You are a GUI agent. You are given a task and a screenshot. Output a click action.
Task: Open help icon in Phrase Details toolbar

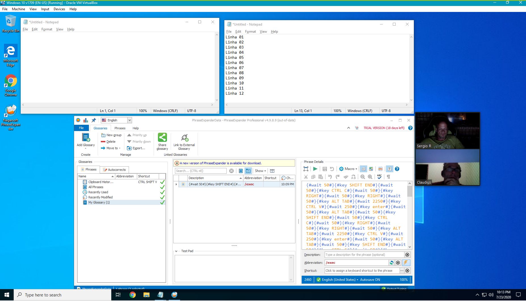(x=397, y=169)
